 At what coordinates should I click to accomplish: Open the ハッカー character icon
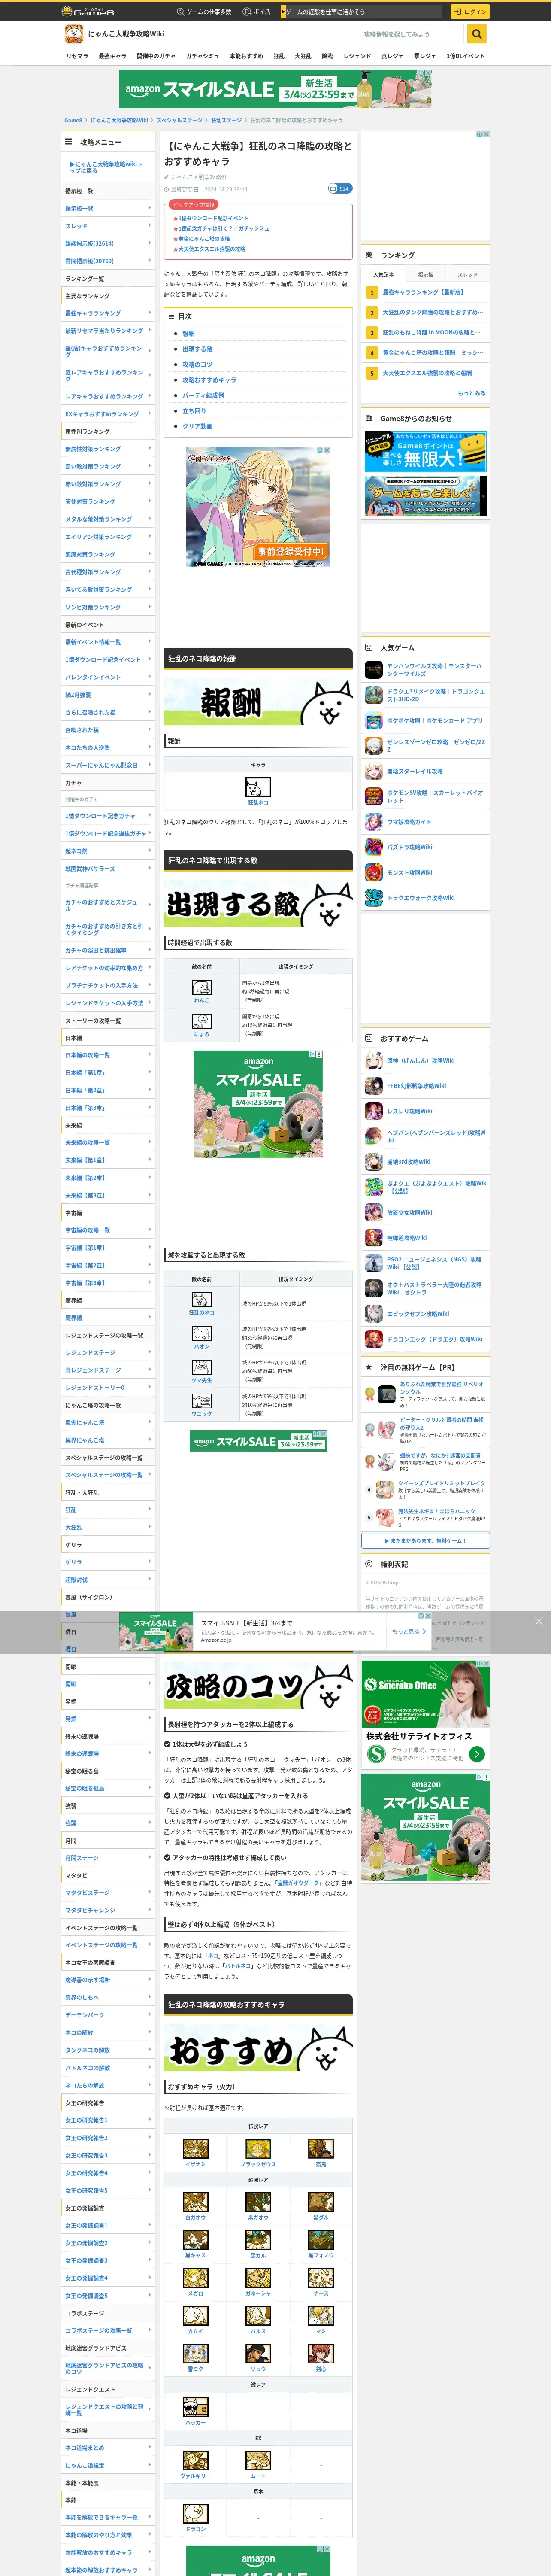[x=196, y=2407]
